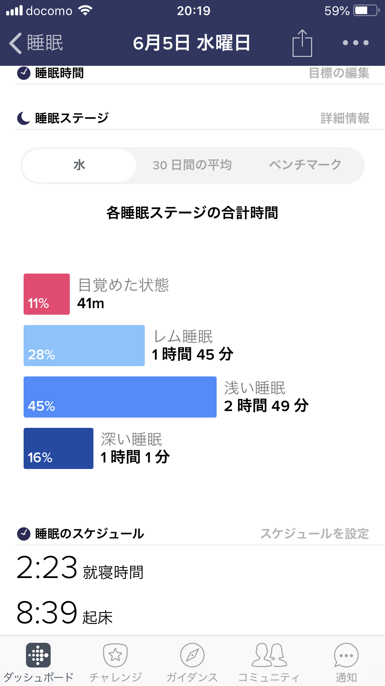
Task: Tap the back chevron to 睡眠
Action: (16, 43)
